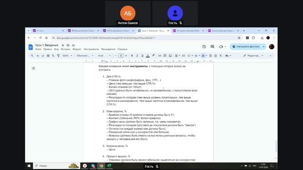Open the Расширения menu
Viewport: 303px width, 170px height.
click(x=108, y=49)
